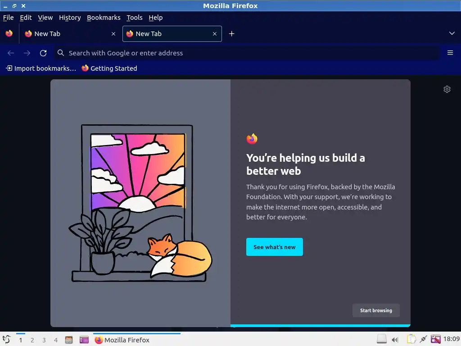Close the Mozilla Firefox window
The image size is (461, 346).
click(x=23, y=5)
